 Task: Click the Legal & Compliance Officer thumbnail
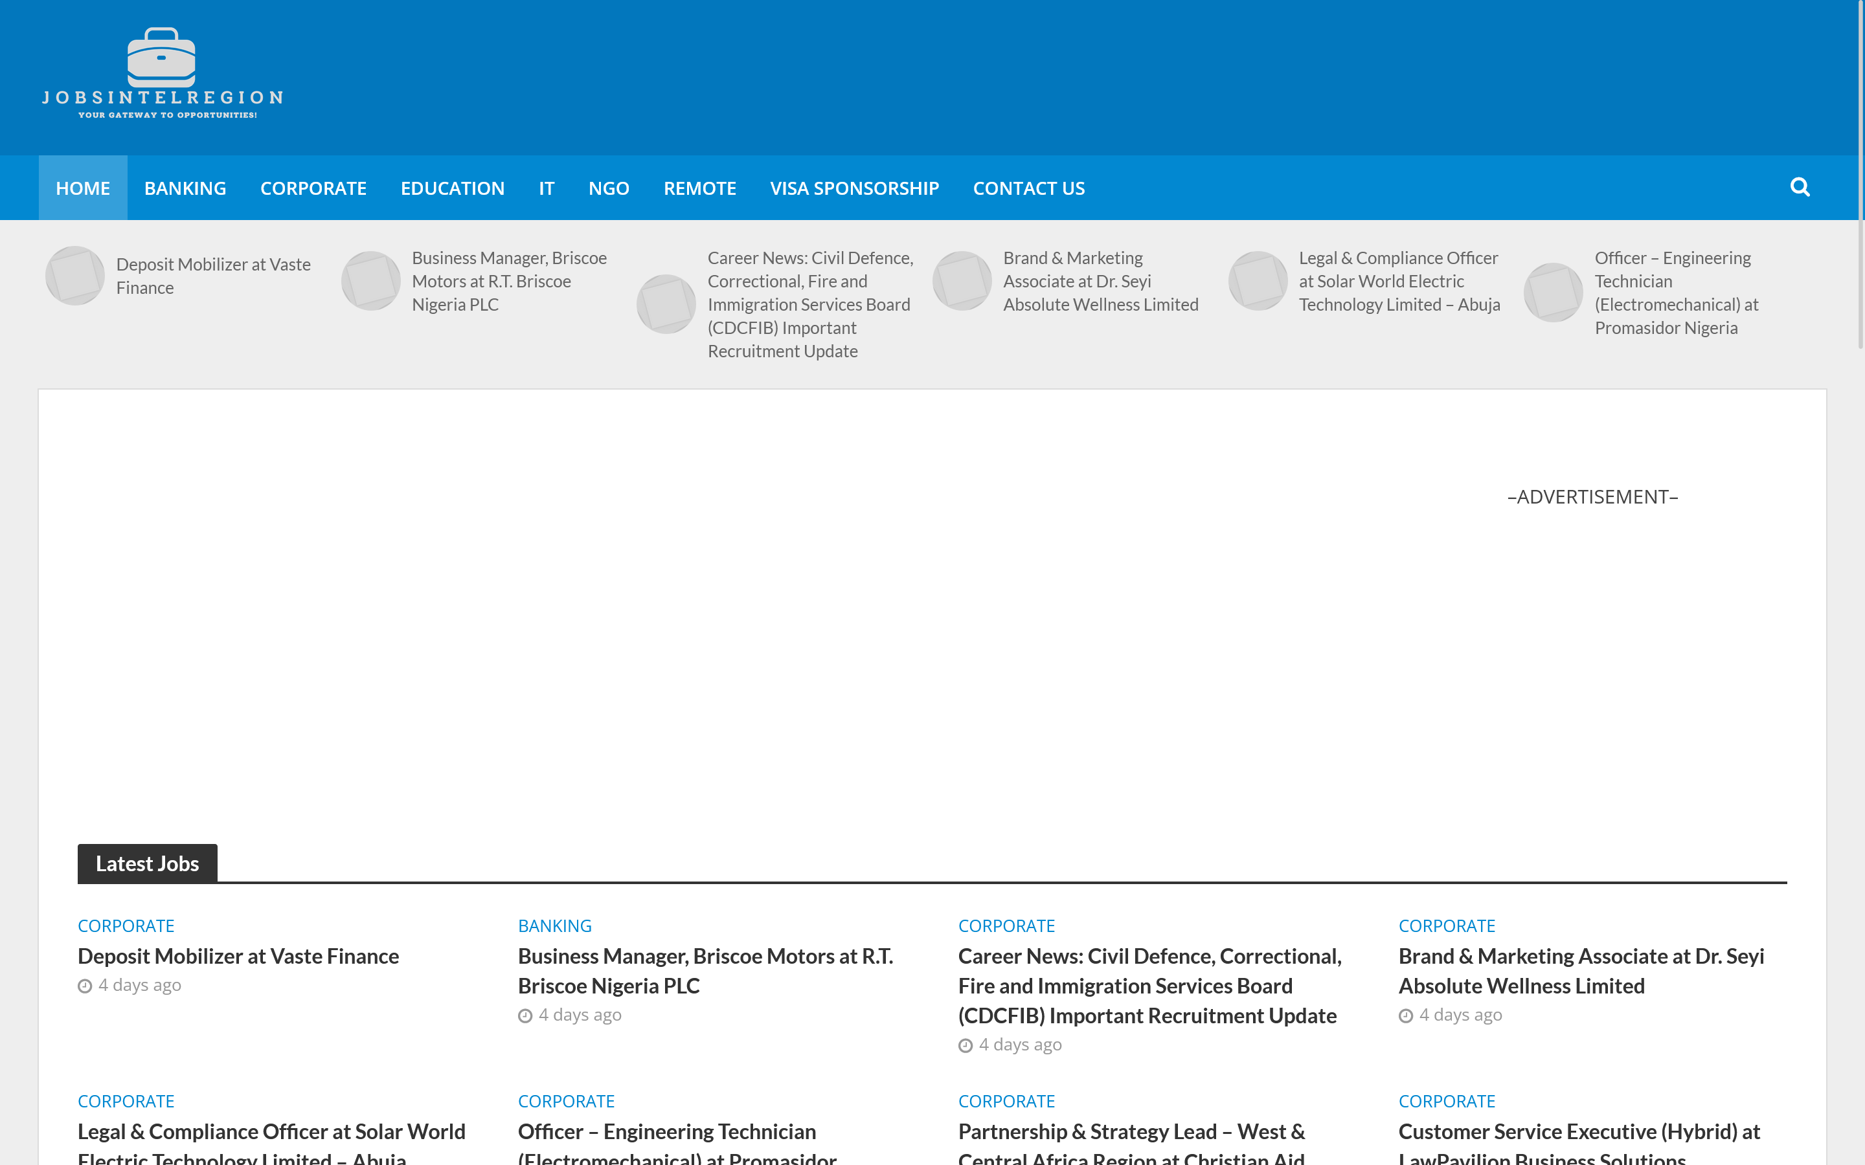pyautogui.click(x=1258, y=282)
